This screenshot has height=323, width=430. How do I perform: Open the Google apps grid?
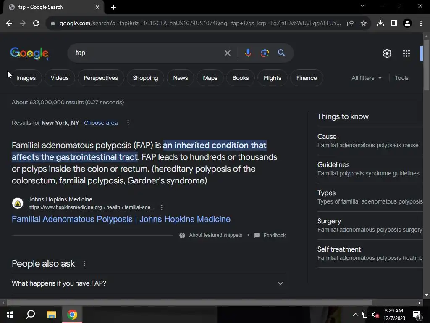[x=406, y=53]
